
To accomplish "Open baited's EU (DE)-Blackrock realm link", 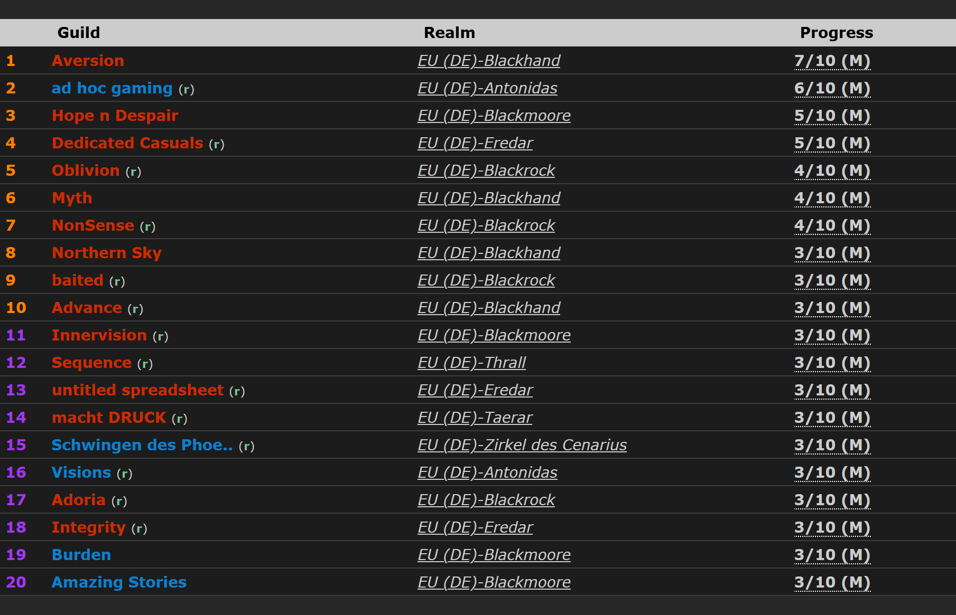I will click(486, 280).
